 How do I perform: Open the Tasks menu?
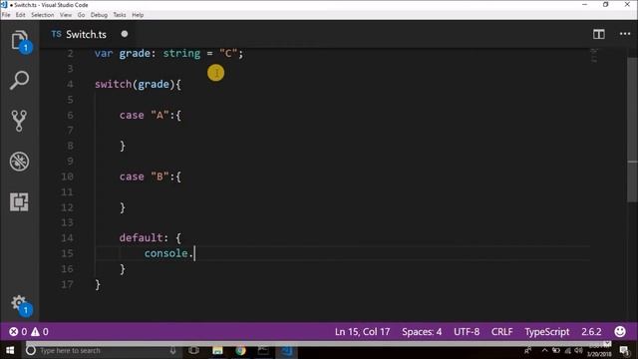[120, 15]
